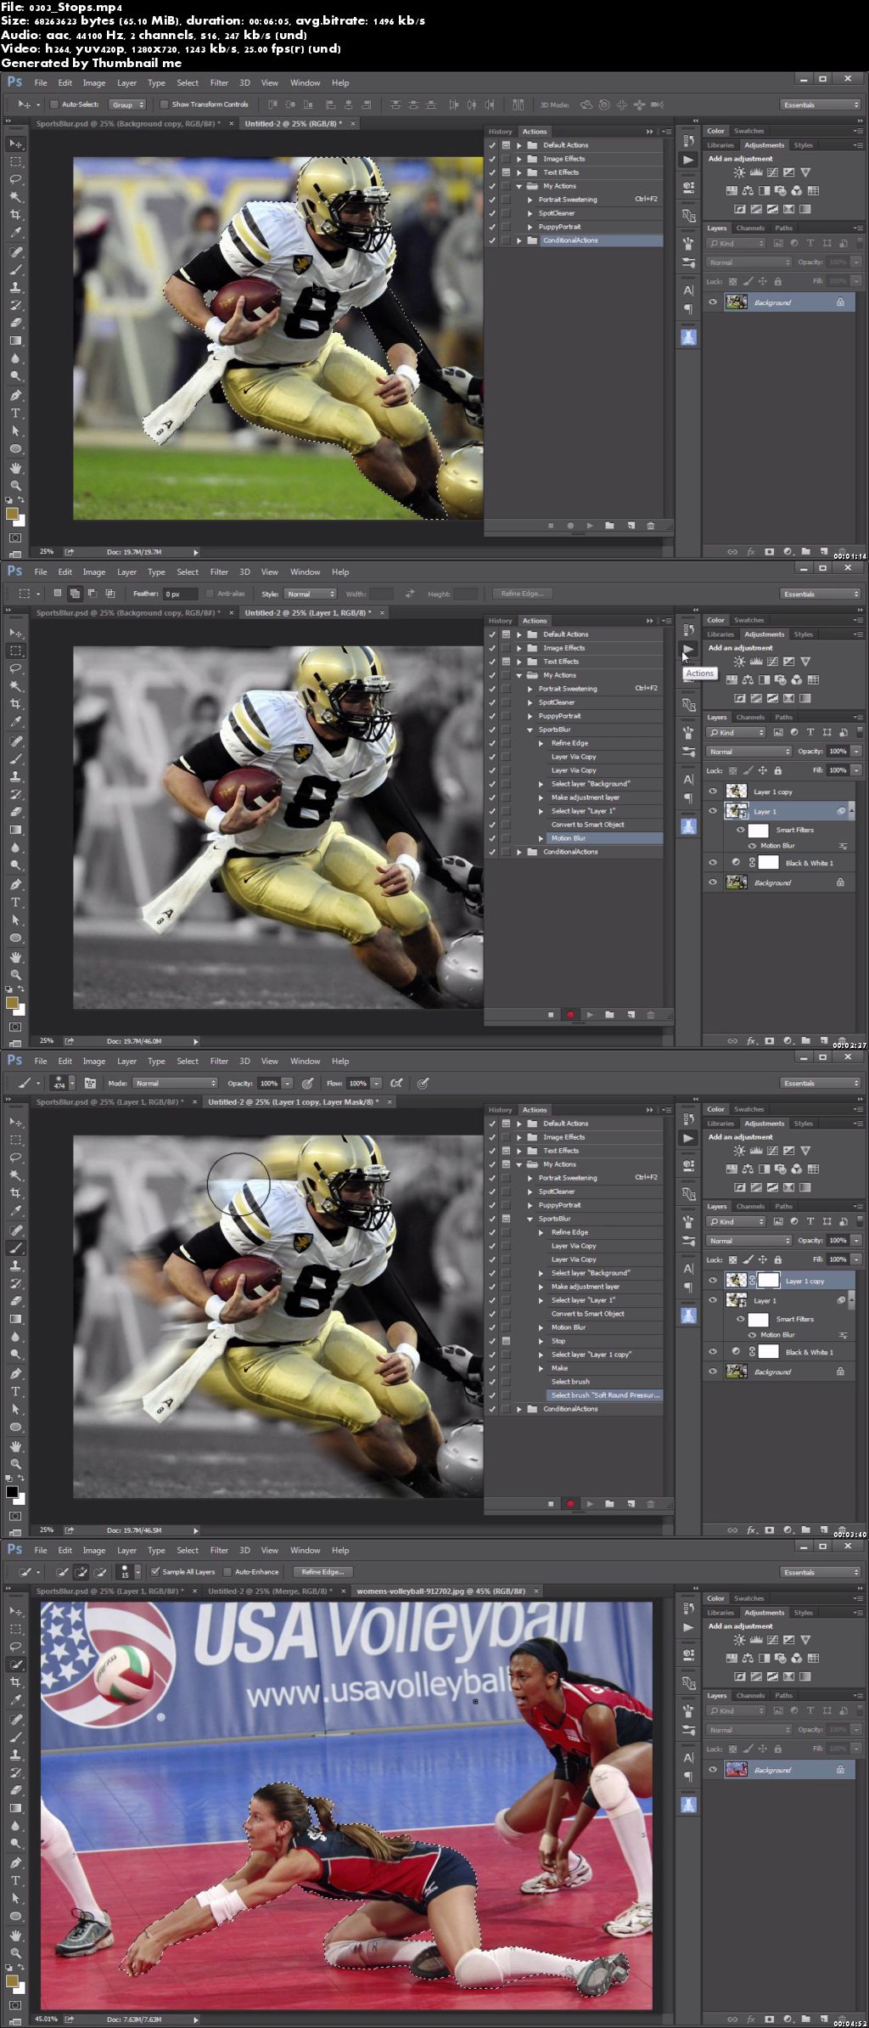
Task: Open Window menu in the second frame
Action: coord(306,572)
